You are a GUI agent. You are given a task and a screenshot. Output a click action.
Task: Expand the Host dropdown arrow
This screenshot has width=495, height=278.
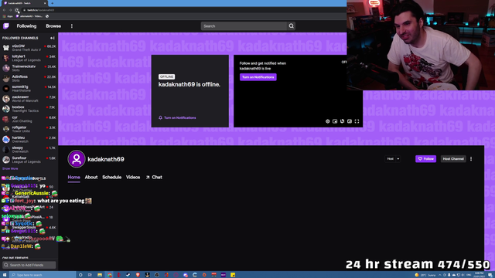tap(398, 159)
